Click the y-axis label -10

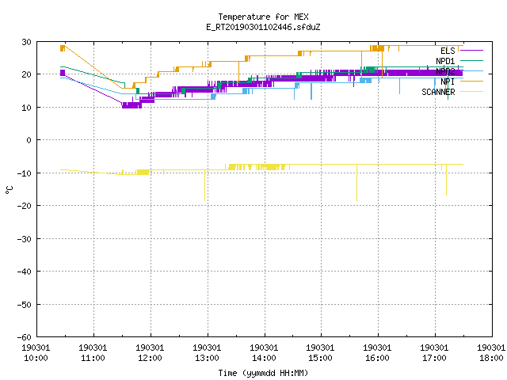pyautogui.click(x=25, y=173)
